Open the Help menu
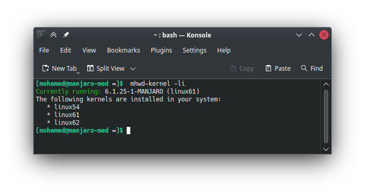Viewport: 365px width, 194px height. point(224,50)
